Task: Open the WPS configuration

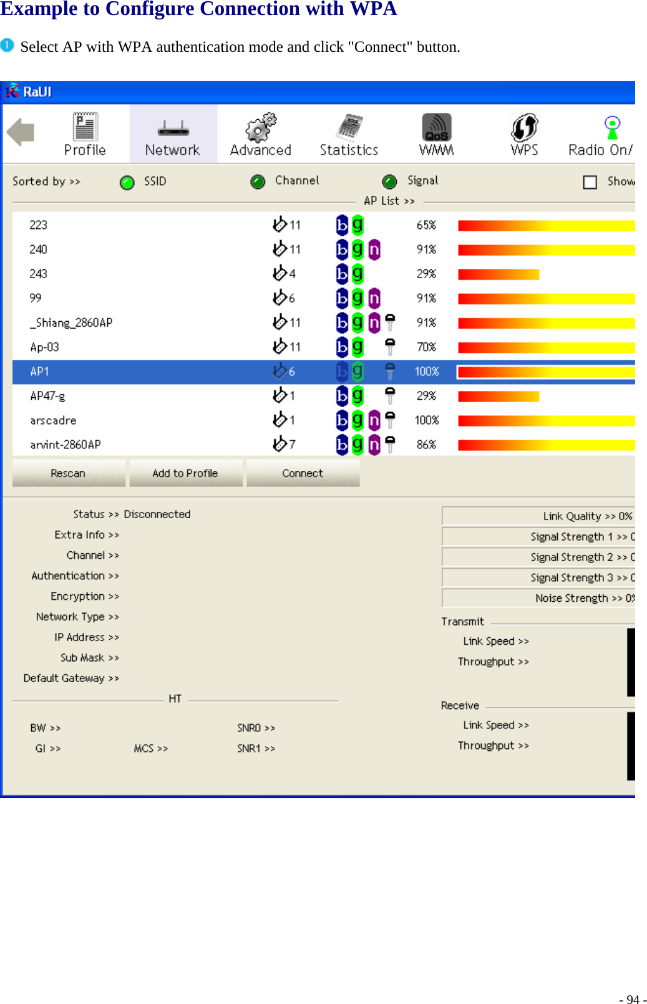Action: (x=525, y=134)
